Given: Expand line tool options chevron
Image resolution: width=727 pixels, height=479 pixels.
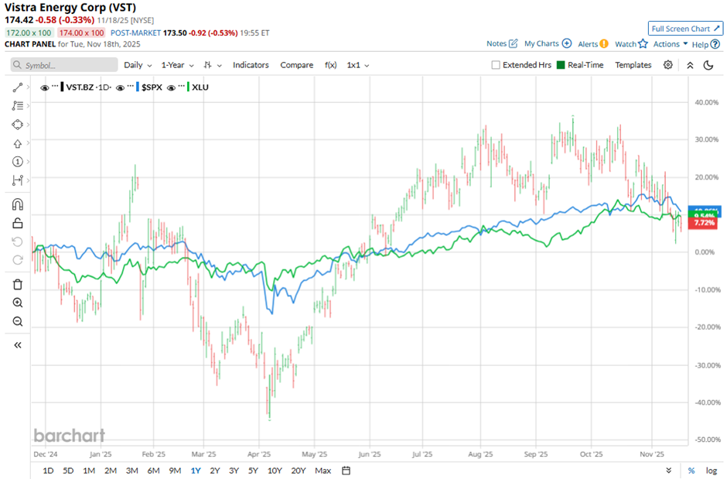Looking at the screenshot, I should [28, 87].
